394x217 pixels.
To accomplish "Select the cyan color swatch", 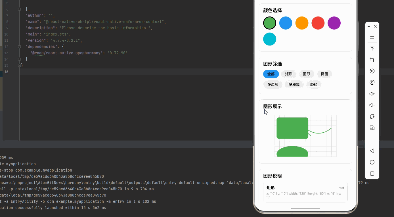I will click(x=270, y=39).
